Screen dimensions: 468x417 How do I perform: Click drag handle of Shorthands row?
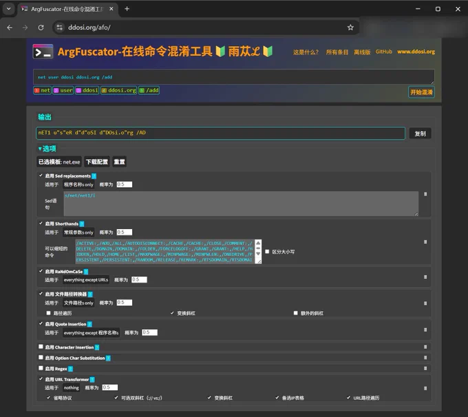click(x=425, y=242)
